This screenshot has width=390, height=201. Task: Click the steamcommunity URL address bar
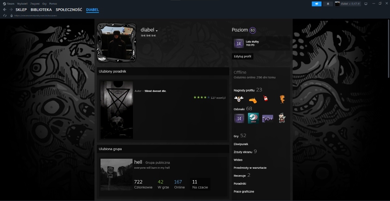(x=35, y=16)
